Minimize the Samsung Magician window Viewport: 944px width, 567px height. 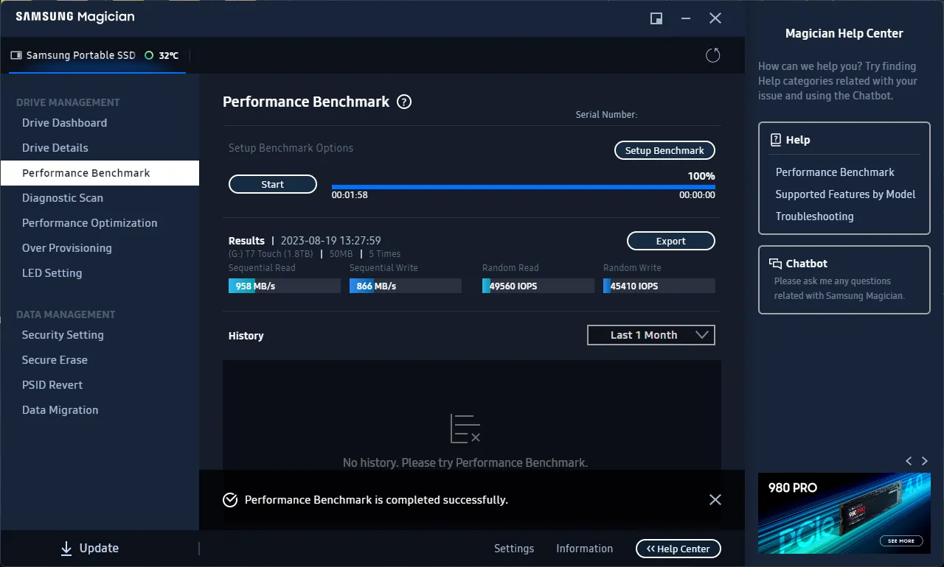point(686,18)
